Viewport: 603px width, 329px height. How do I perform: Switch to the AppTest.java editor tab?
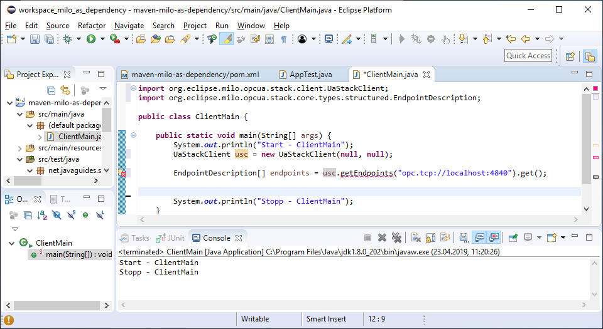click(x=310, y=75)
